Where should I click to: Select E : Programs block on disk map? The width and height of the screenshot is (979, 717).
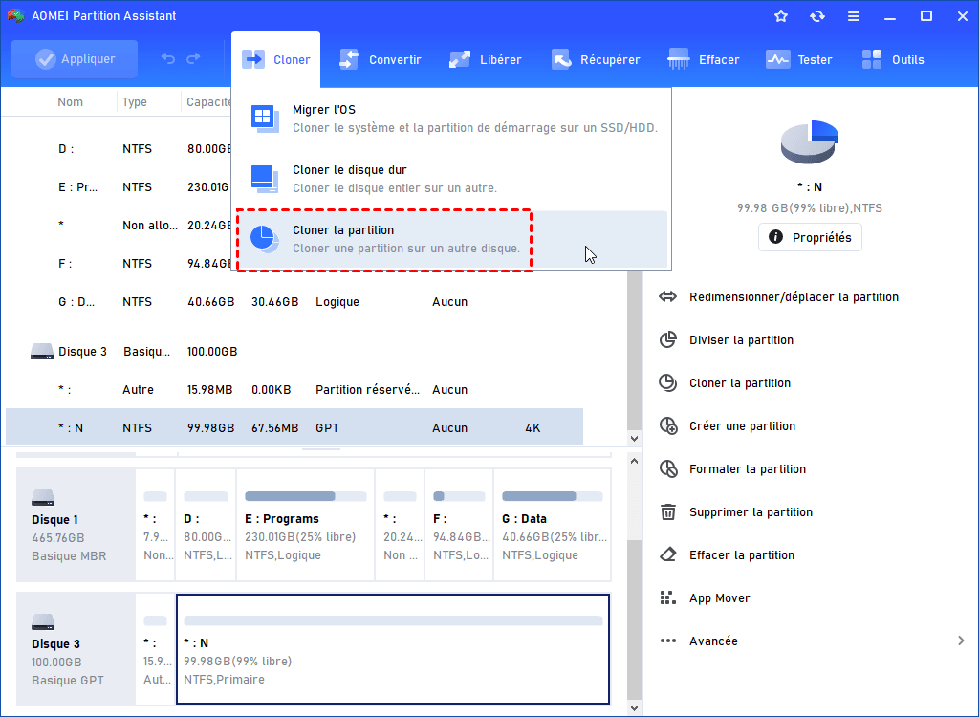pyautogui.click(x=305, y=525)
